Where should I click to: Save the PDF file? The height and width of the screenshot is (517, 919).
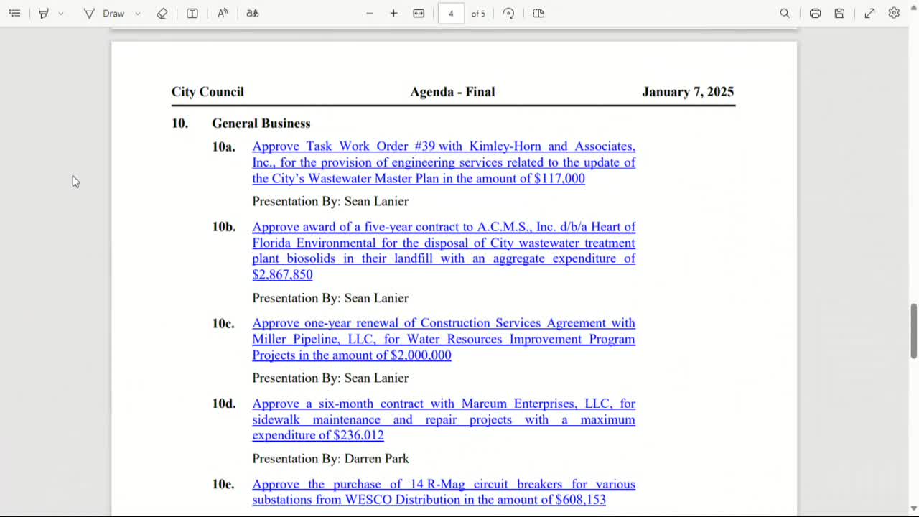tap(839, 13)
